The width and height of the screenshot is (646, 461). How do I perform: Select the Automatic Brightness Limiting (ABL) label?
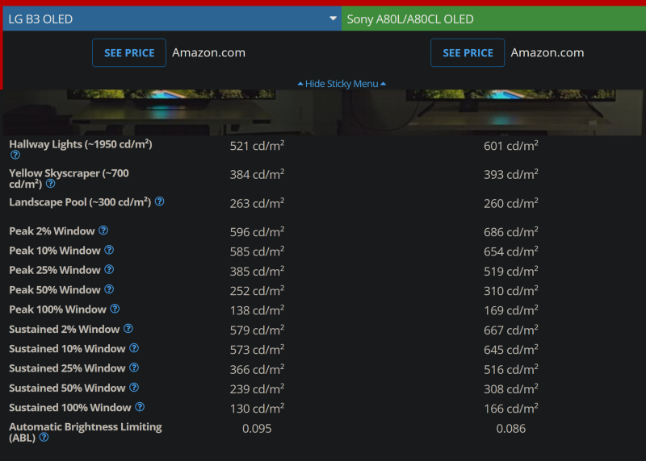(86, 432)
